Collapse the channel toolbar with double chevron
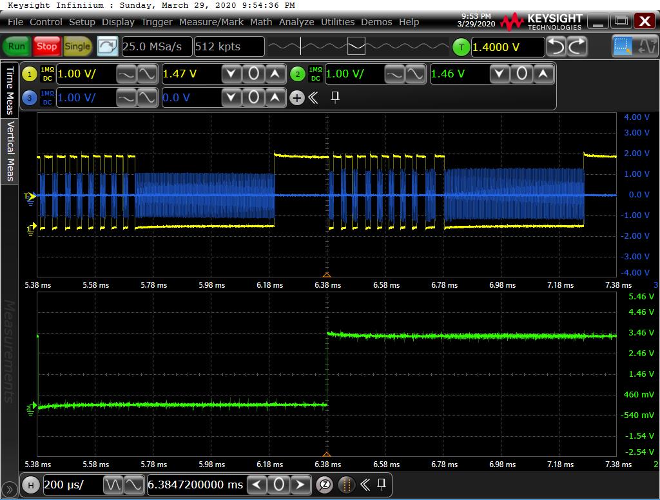Image resolution: width=660 pixels, height=500 pixels. (x=314, y=97)
